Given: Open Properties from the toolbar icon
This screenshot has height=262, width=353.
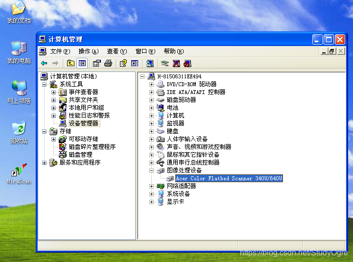Looking at the screenshot, I should (97, 63).
